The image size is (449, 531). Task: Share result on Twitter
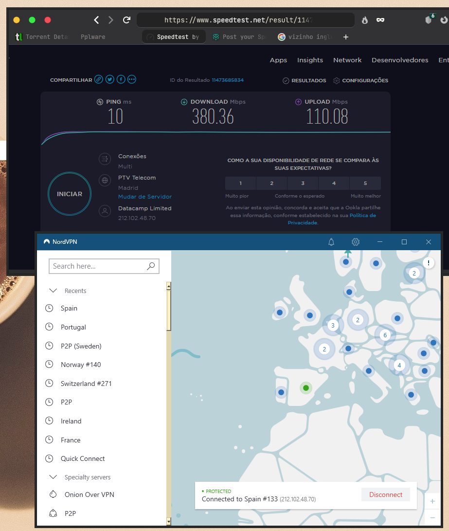(x=109, y=79)
